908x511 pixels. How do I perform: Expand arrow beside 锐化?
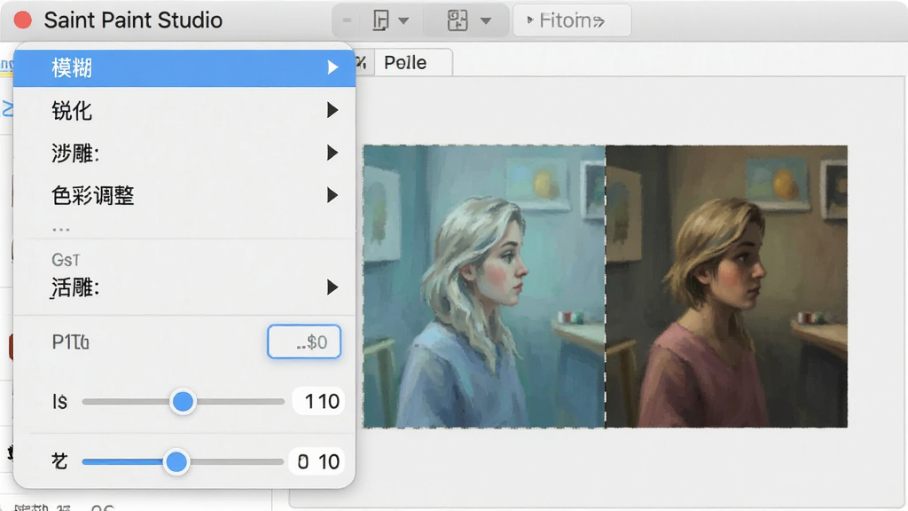point(333,110)
